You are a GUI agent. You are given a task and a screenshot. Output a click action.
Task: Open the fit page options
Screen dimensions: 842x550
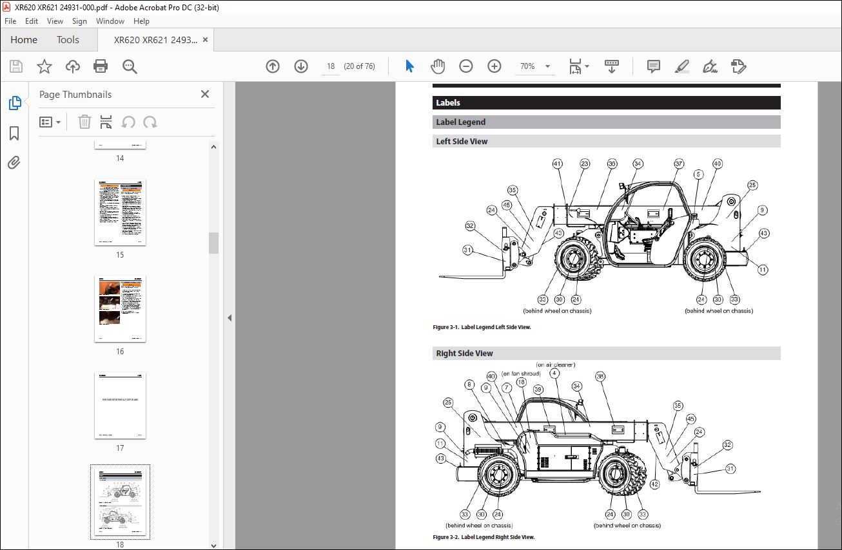(x=578, y=66)
